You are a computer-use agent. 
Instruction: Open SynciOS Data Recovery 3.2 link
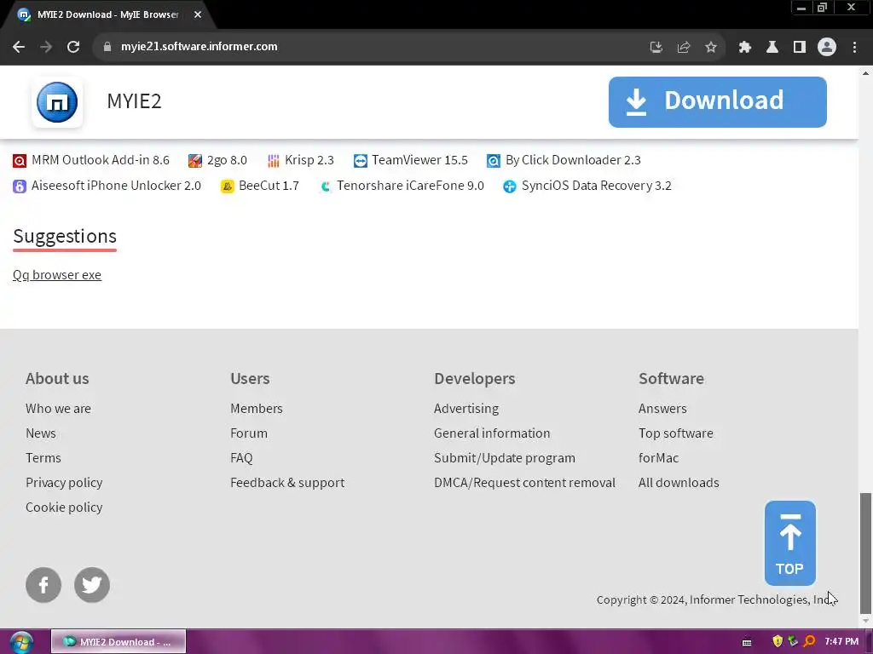[596, 186]
